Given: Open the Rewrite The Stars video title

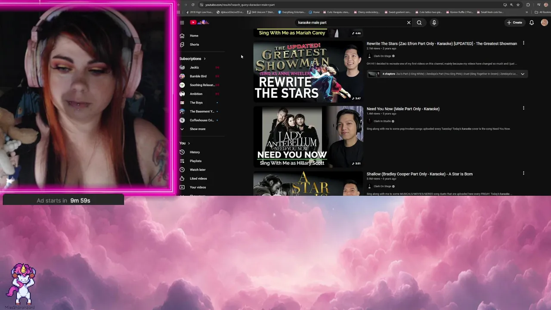Looking at the screenshot, I should coord(442,43).
